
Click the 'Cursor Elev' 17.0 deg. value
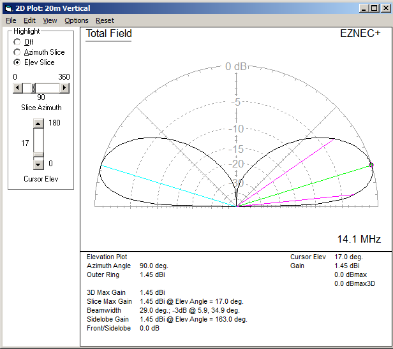tap(348, 257)
